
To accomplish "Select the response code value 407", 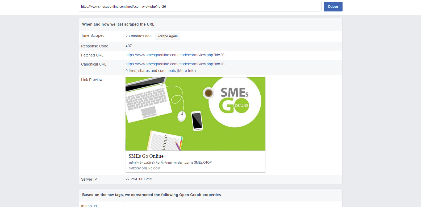I will 129,46.
